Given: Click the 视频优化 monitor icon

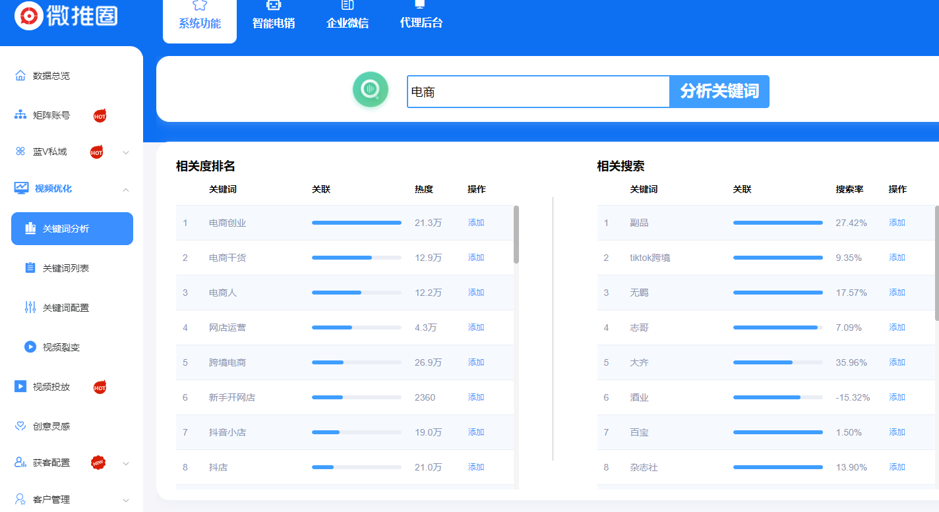Looking at the screenshot, I should click(21, 188).
